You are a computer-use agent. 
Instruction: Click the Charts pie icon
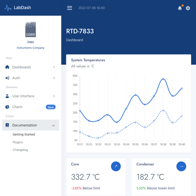point(7,107)
